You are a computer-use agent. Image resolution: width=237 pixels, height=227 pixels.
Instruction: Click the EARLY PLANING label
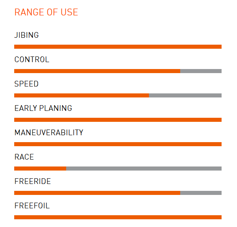click(x=43, y=108)
